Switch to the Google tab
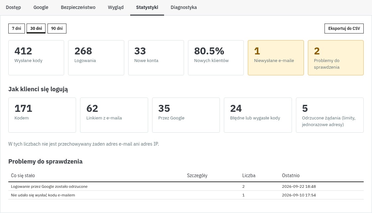Viewport: 372px width, 213px height. point(41,7)
